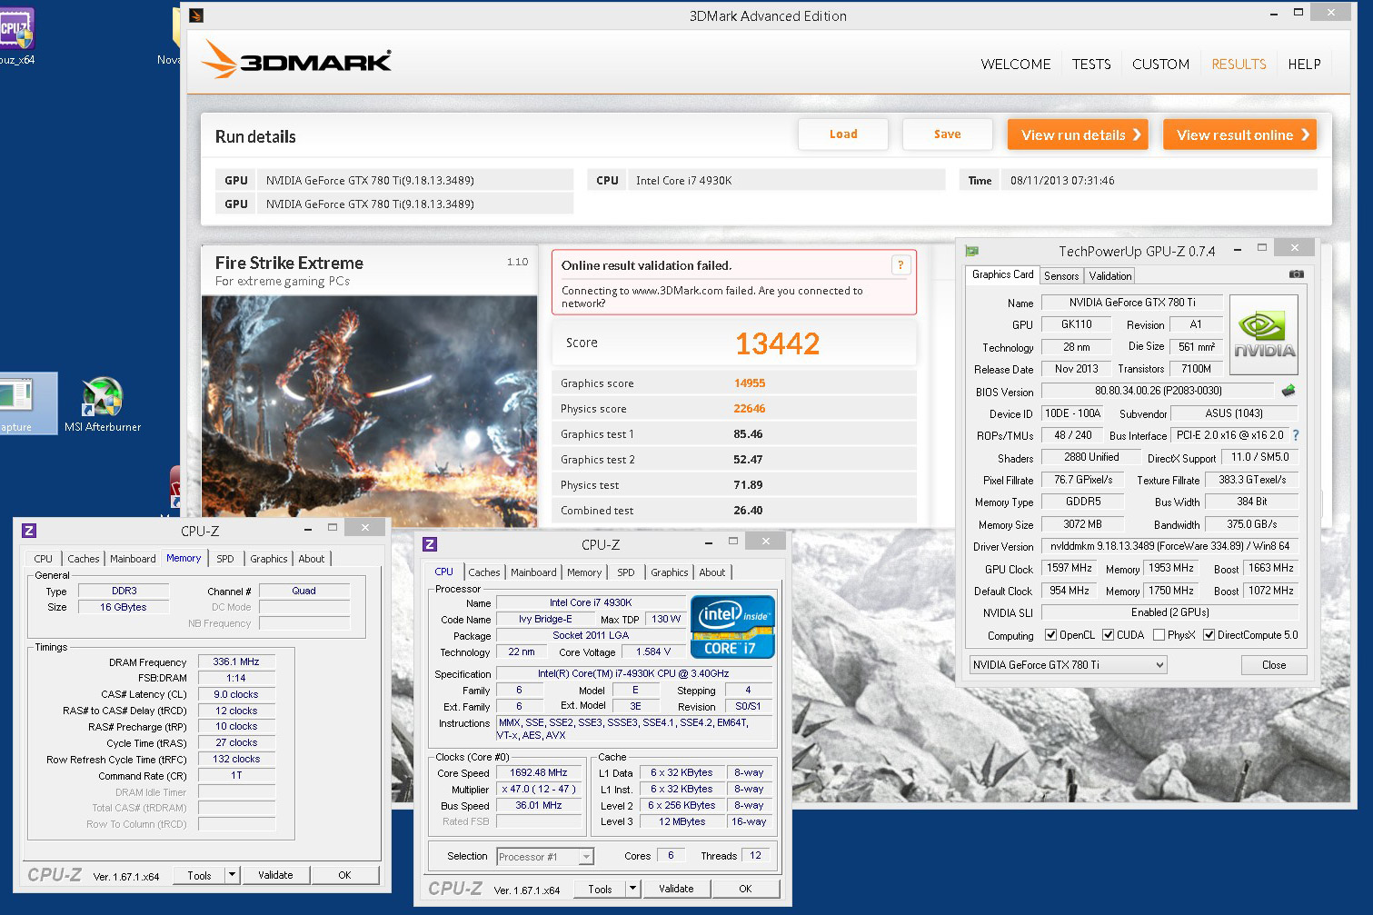This screenshot has height=915, width=1373.
Task: Select the RESULTS tab in 3DMark
Action: click(1239, 65)
